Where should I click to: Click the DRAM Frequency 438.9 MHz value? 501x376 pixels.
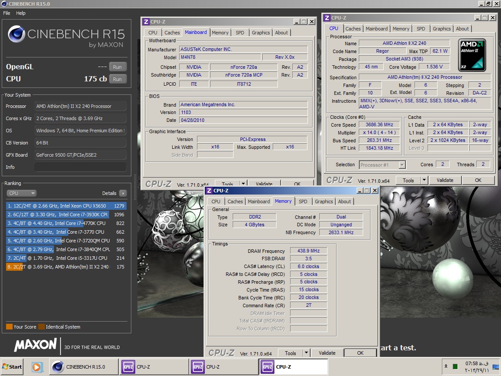(309, 251)
